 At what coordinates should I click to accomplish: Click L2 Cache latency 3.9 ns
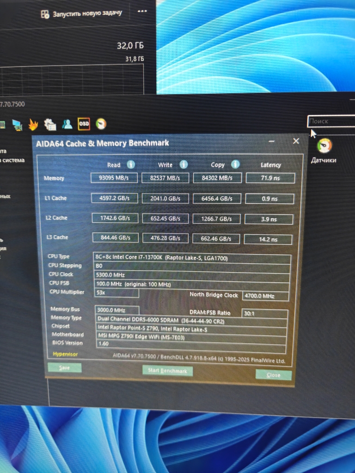coord(269,219)
